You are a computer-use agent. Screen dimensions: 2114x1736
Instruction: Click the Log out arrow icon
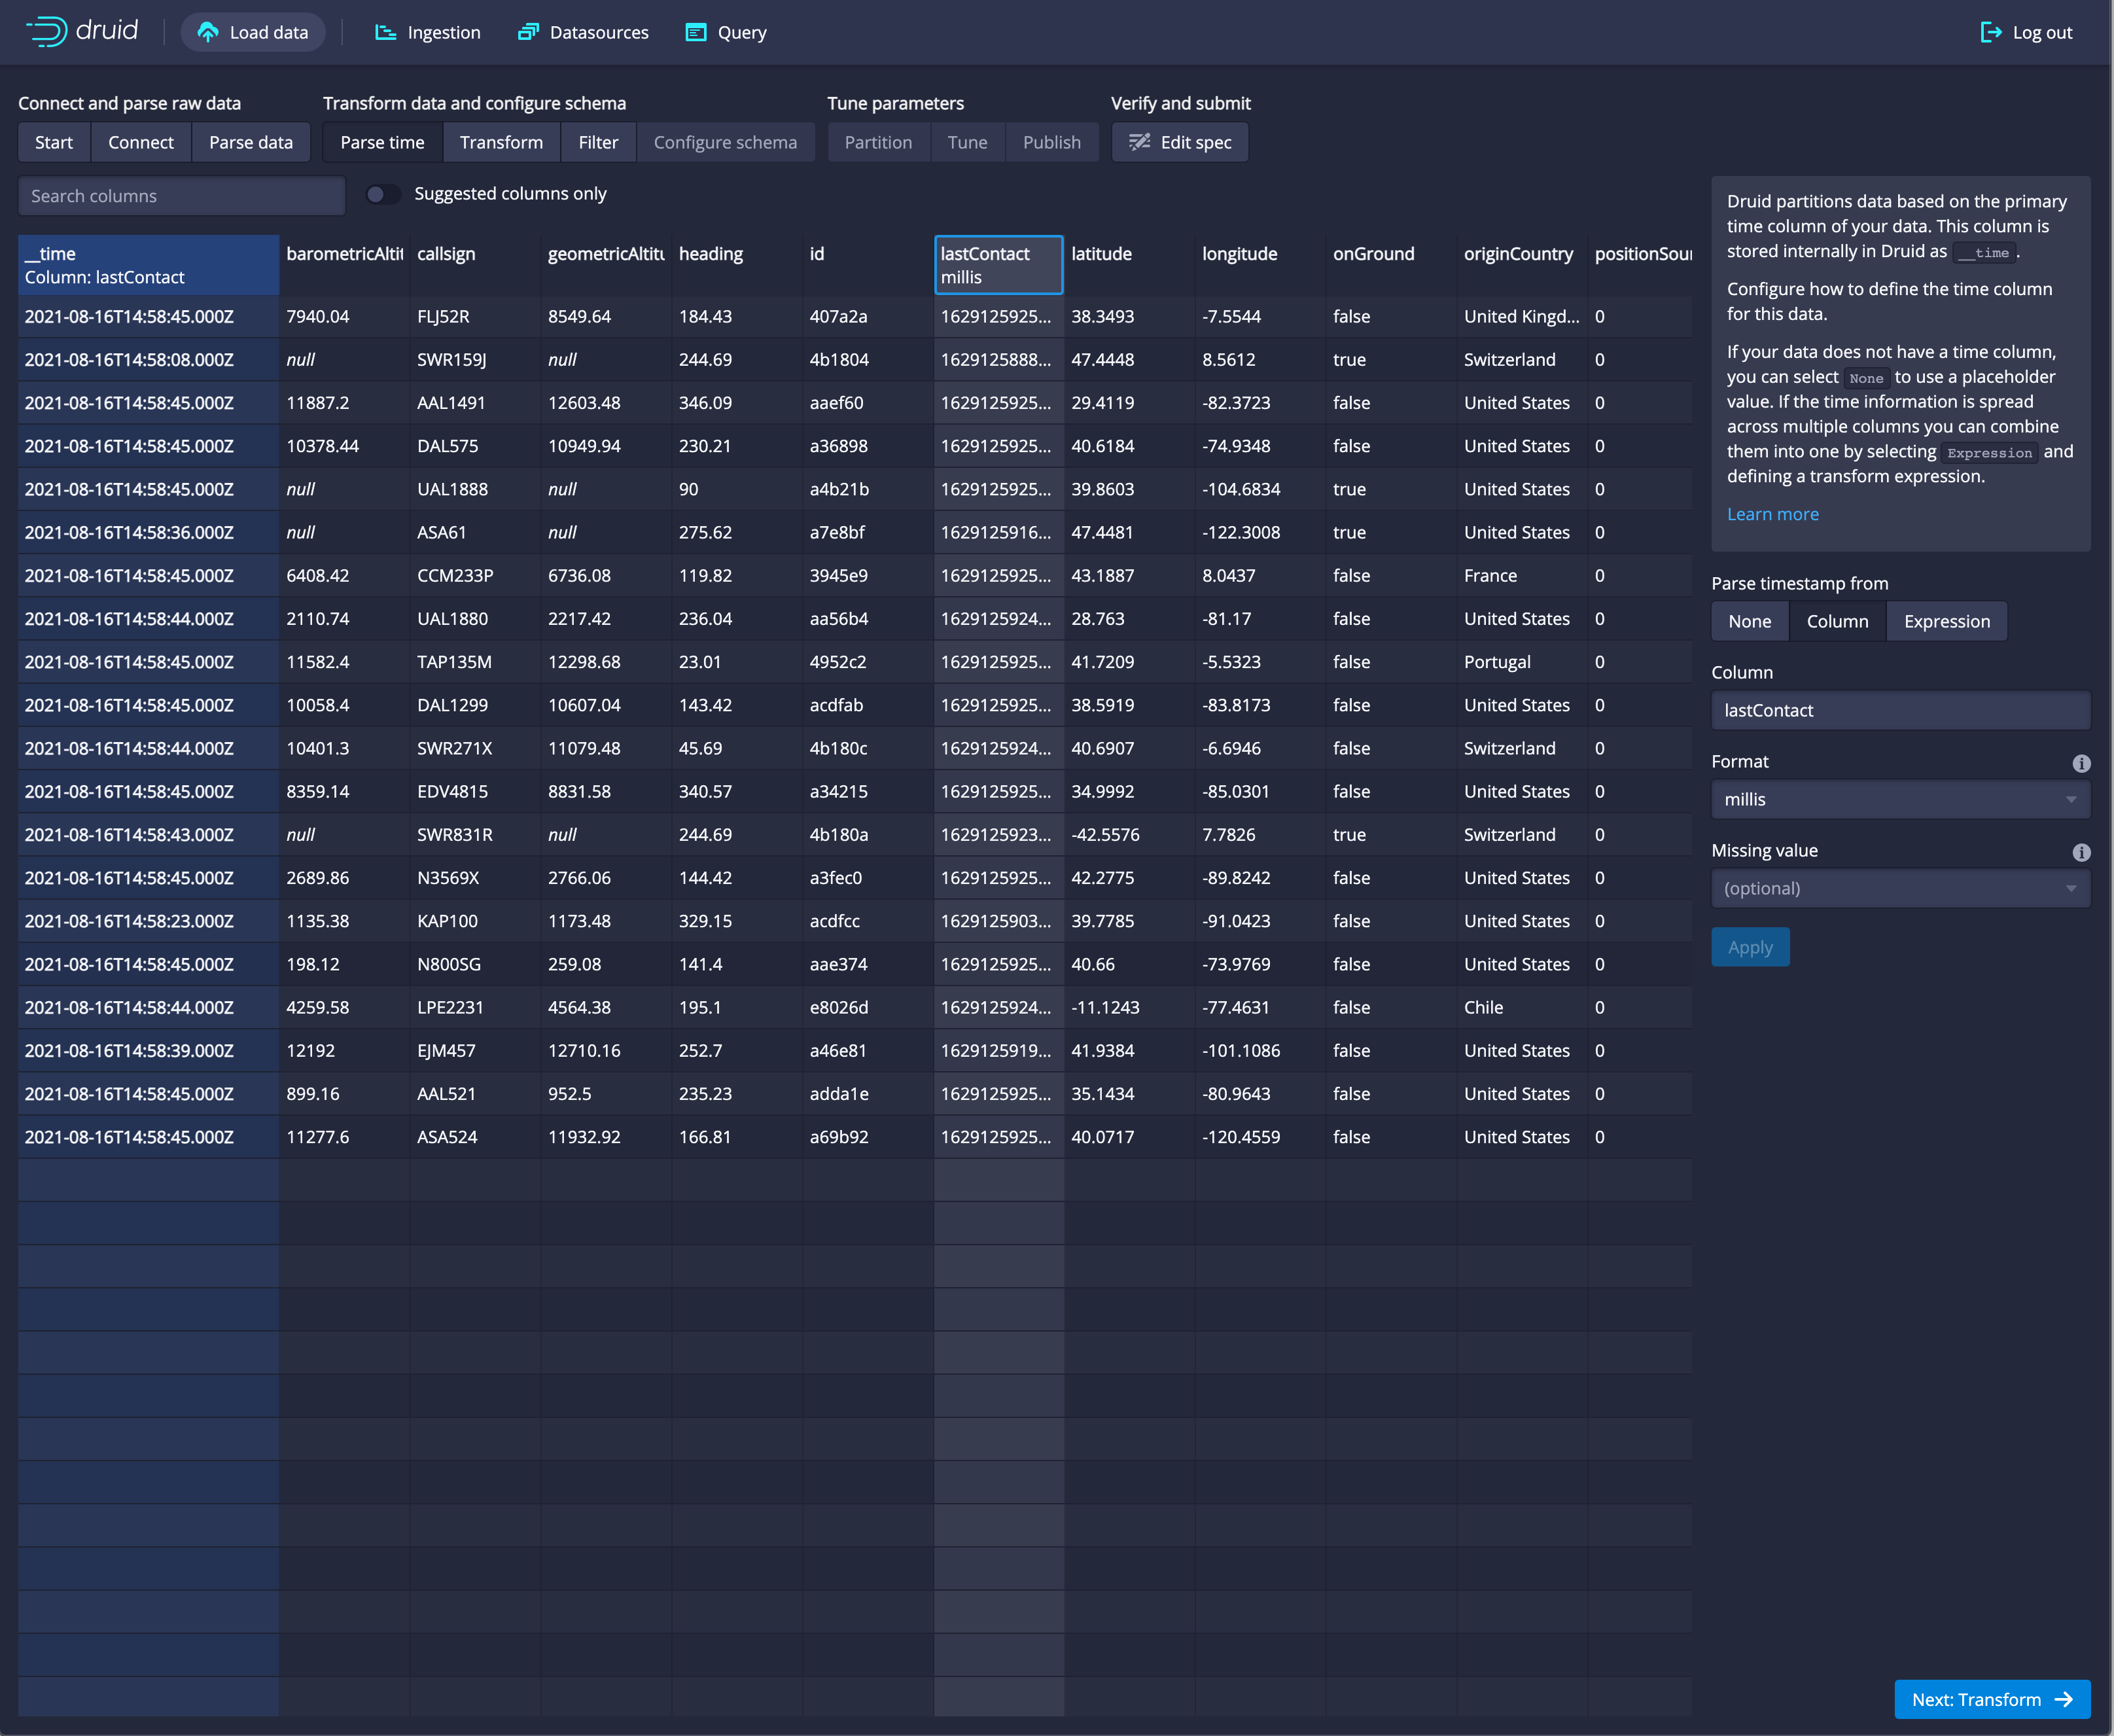[1991, 32]
